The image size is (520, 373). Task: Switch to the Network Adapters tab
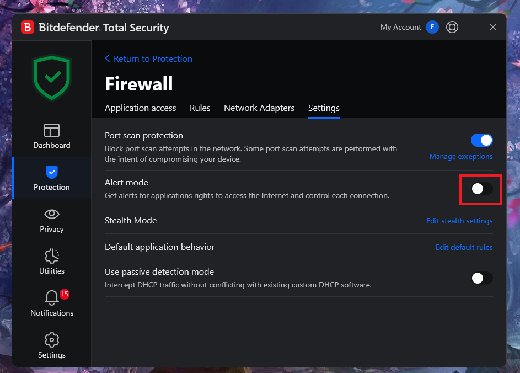[259, 108]
